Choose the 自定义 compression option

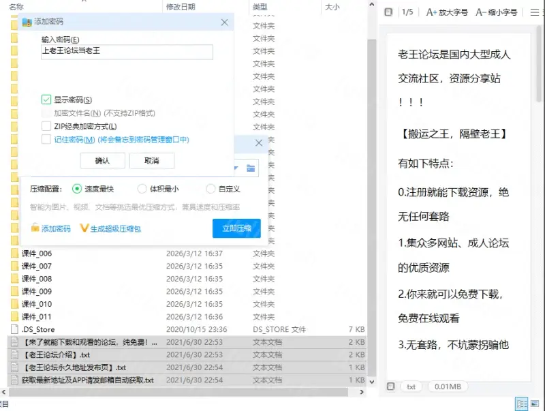click(x=211, y=189)
